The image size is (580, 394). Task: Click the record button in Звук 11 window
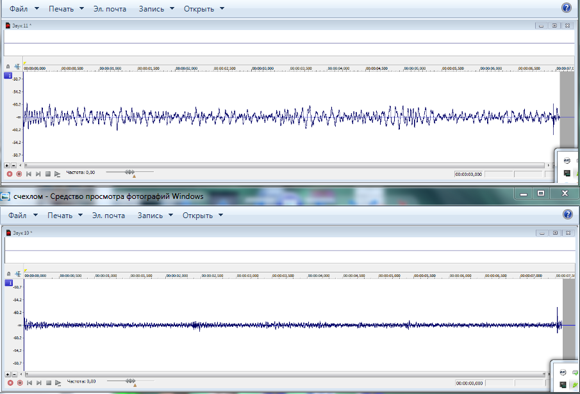(x=10, y=174)
